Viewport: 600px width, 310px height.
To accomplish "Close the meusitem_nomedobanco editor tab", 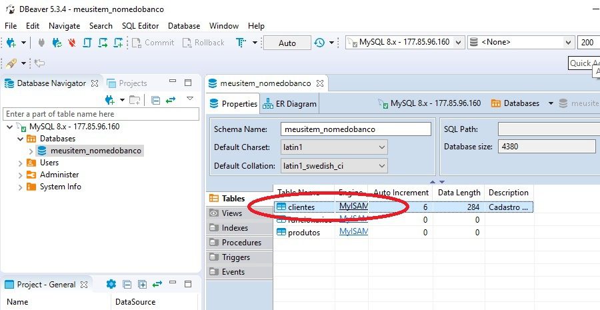I will (x=320, y=83).
